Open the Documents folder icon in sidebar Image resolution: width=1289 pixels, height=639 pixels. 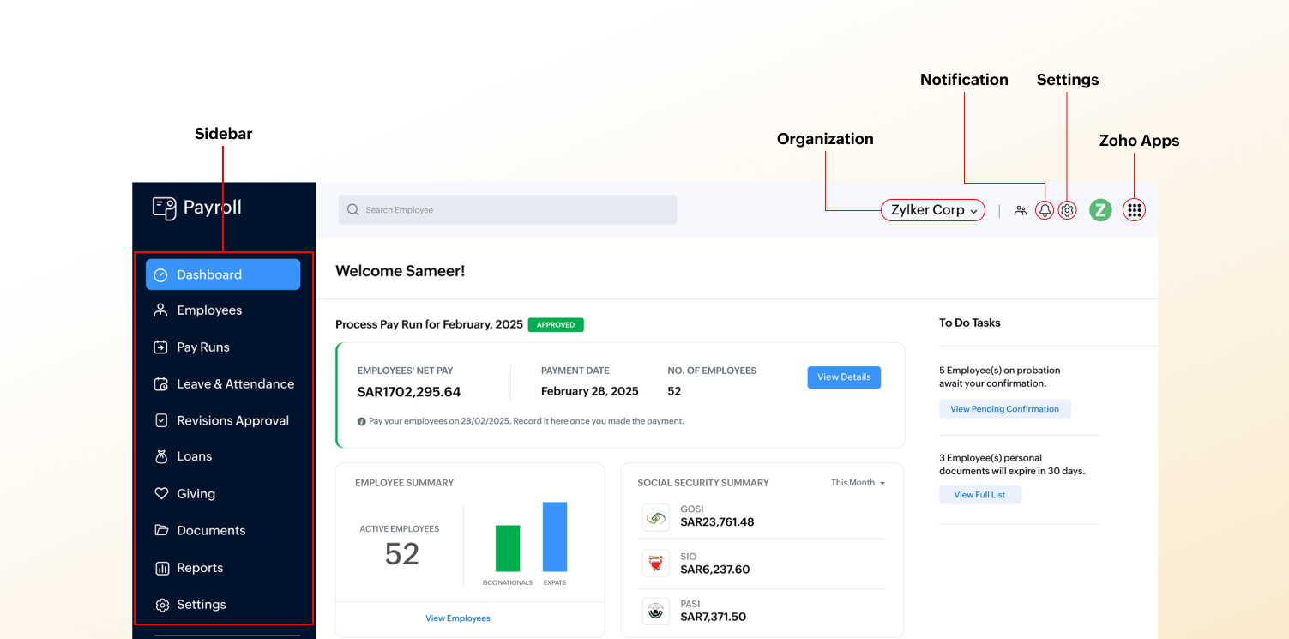point(160,530)
